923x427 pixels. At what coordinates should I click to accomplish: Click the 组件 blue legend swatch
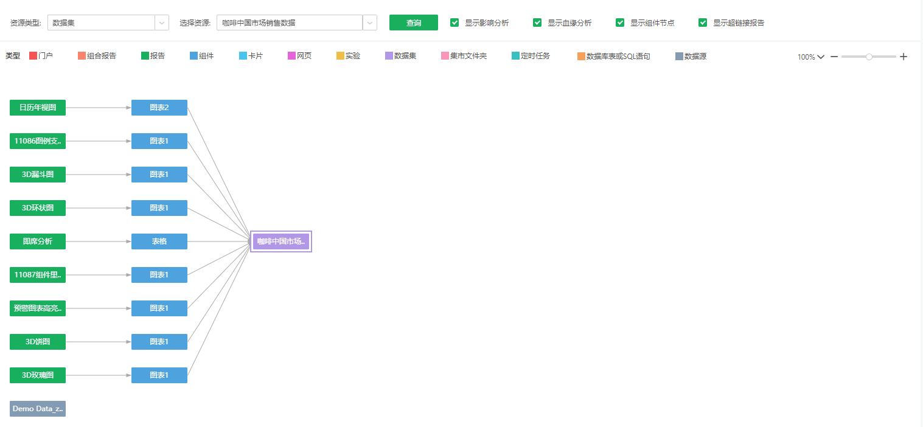tap(194, 56)
